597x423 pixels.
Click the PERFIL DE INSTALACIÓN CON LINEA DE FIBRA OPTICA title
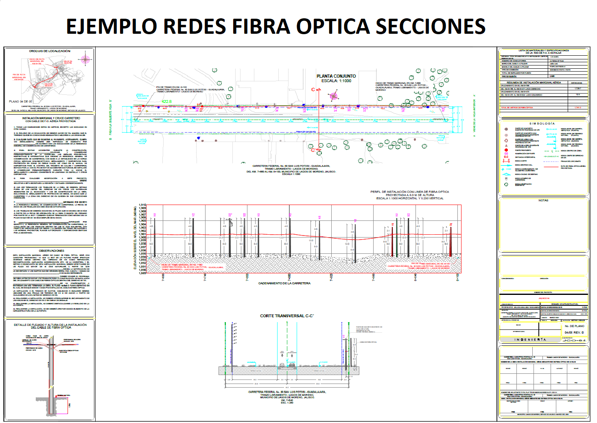click(x=410, y=192)
